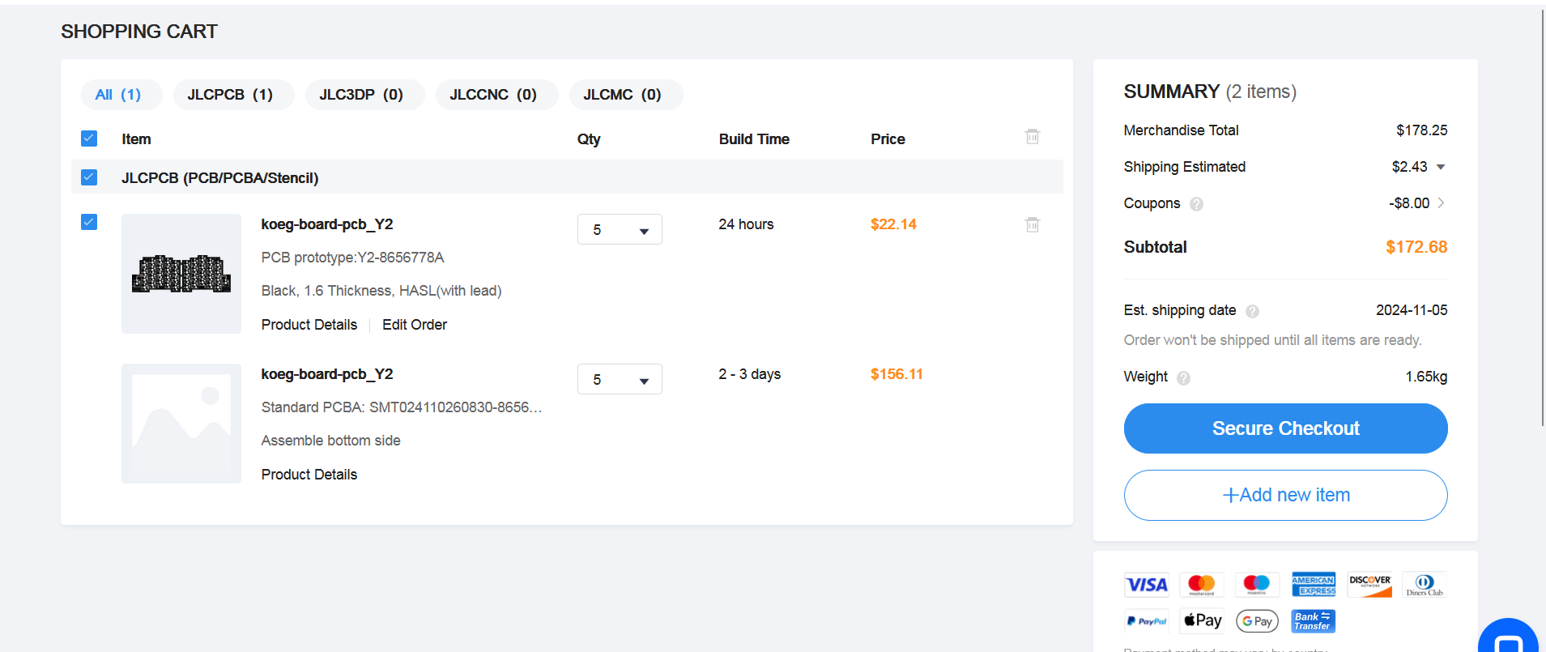Remove koeg-board-pcb_Y2 with its trash icon
Image resolution: width=1546 pixels, height=652 pixels.
coord(1032,224)
